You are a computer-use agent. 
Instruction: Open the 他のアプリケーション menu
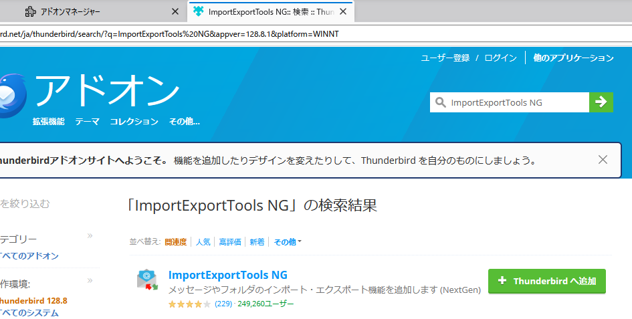point(573,58)
